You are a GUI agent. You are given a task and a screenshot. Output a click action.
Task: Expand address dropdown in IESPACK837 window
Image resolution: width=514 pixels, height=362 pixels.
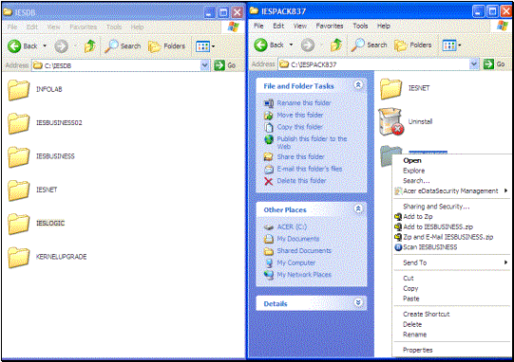pos(474,64)
